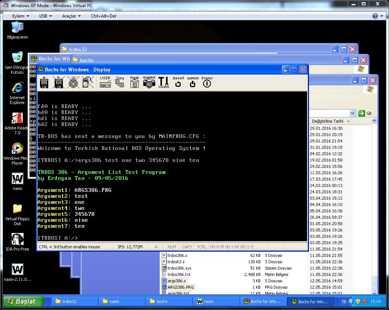Open the Bochs CONFIG tools icon
Image resolution: width=389 pixels, height=310 pixels.
pyautogui.click(x=163, y=82)
